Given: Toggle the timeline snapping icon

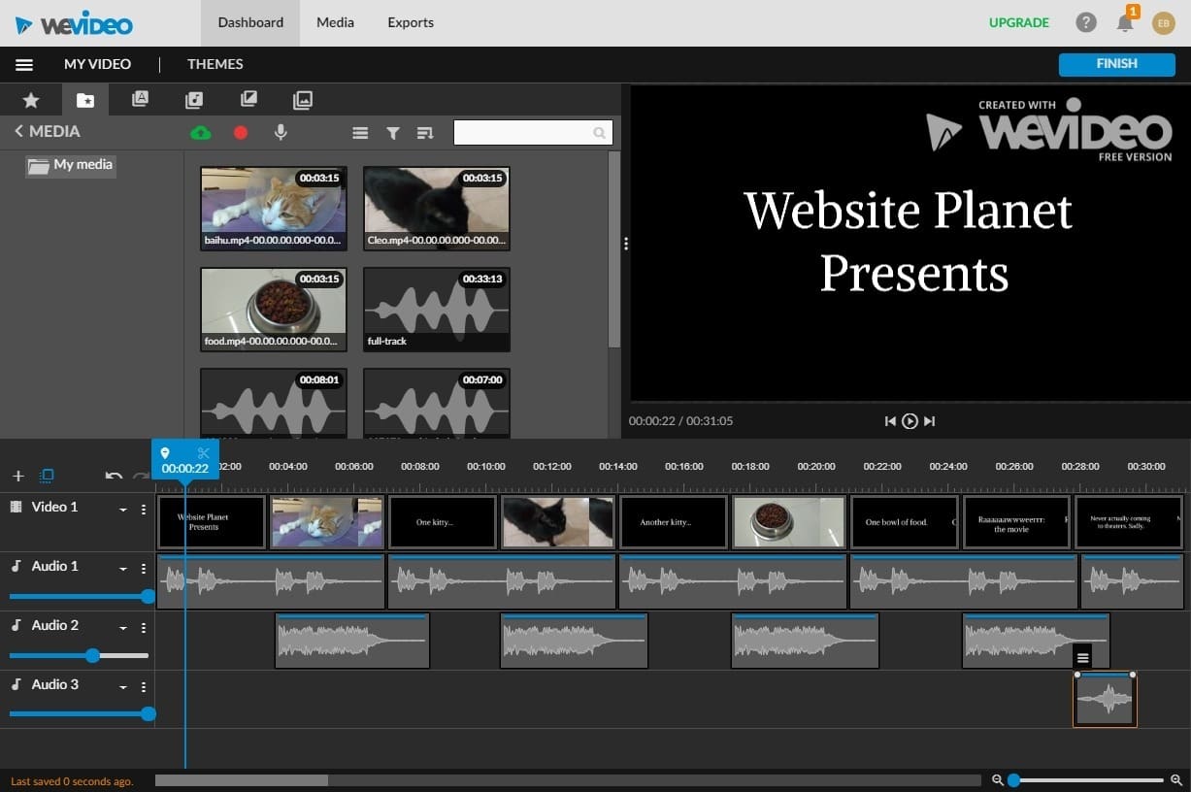Looking at the screenshot, I should [x=47, y=476].
